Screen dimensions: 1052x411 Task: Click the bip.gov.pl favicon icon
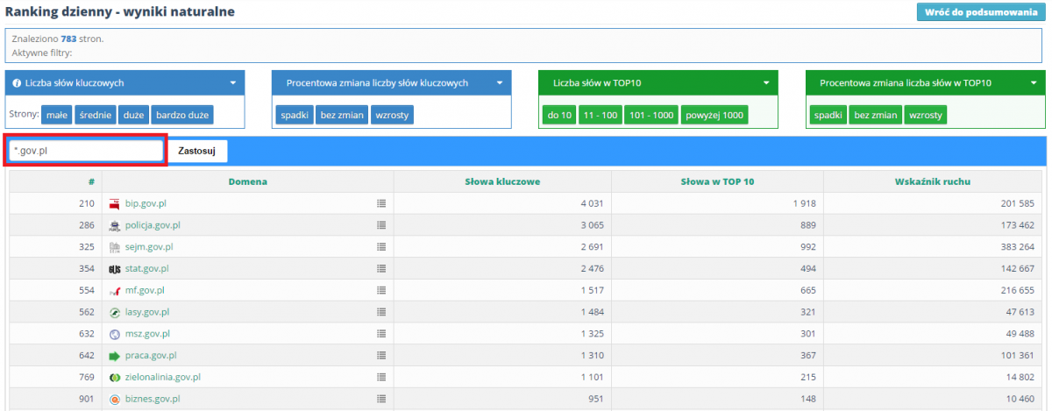[114, 203]
